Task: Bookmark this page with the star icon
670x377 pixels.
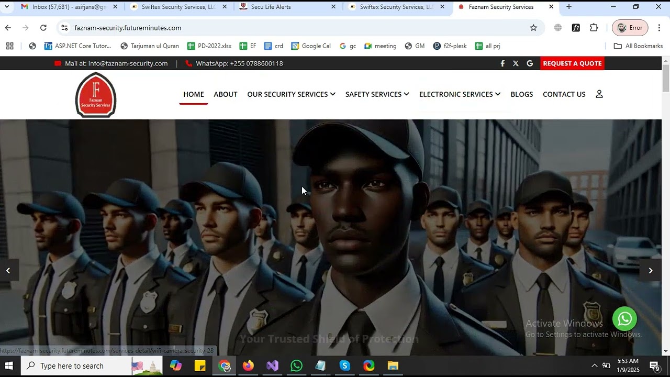Action: [533, 28]
